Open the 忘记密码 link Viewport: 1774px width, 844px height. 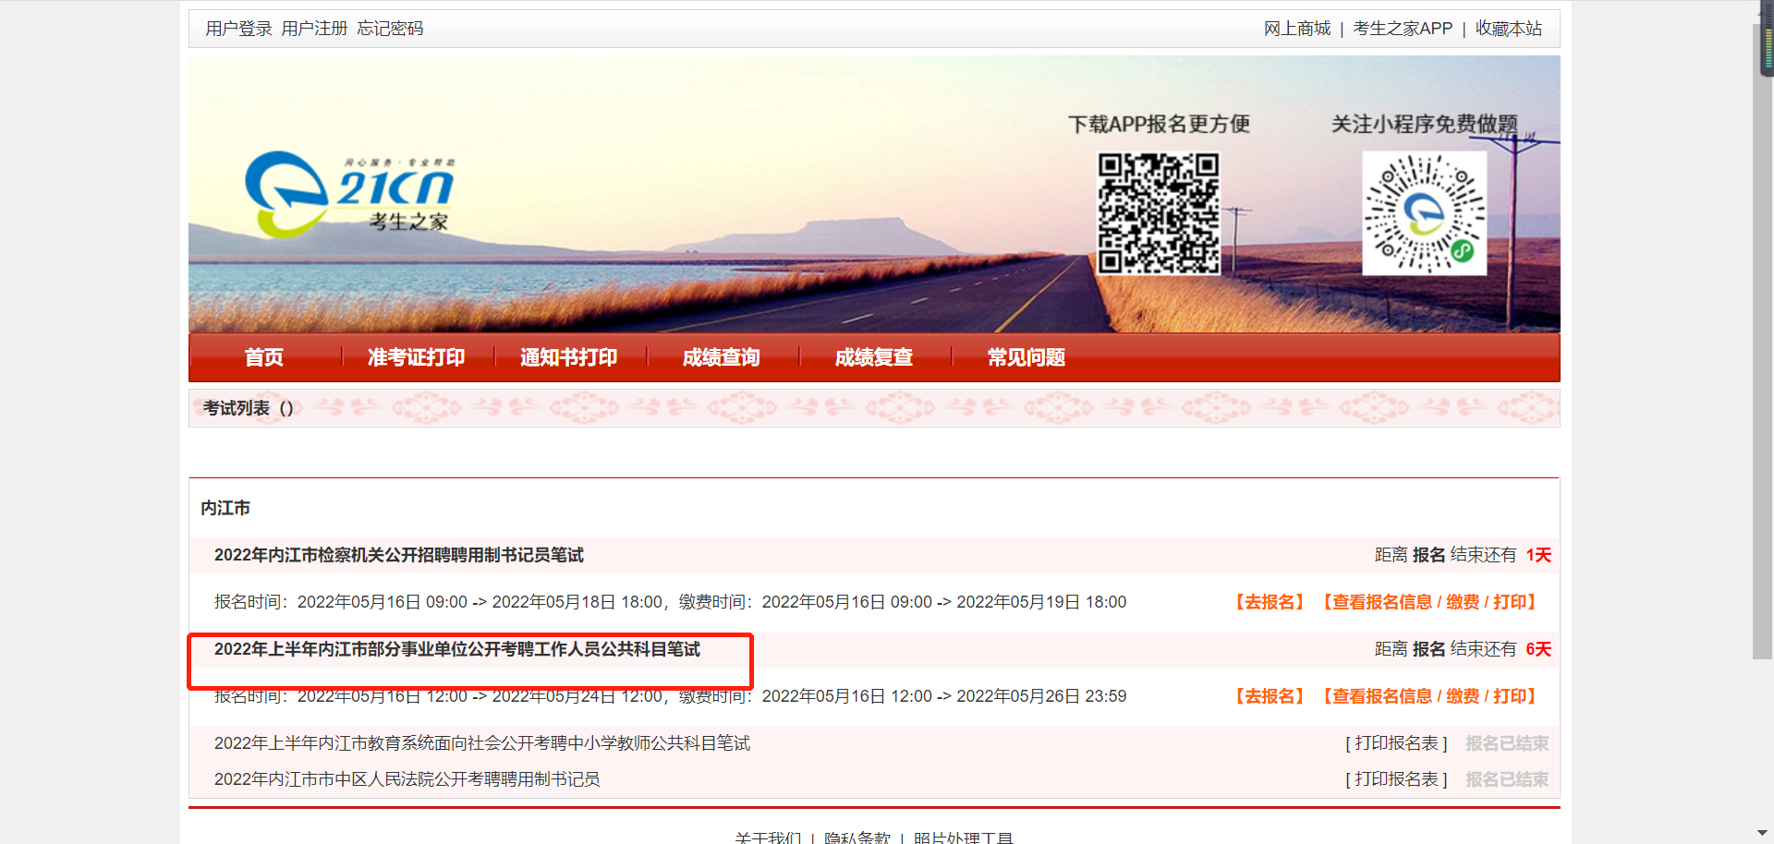click(390, 29)
